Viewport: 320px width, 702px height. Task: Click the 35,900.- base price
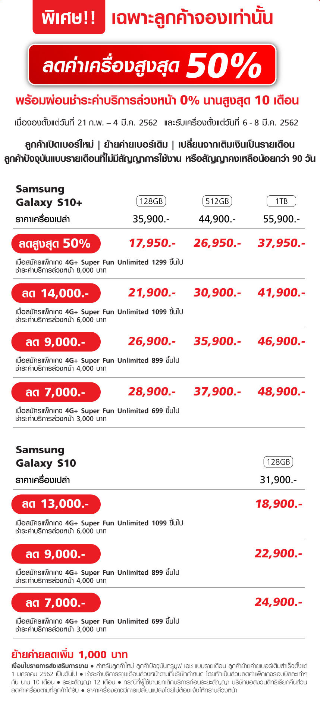(x=151, y=219)
